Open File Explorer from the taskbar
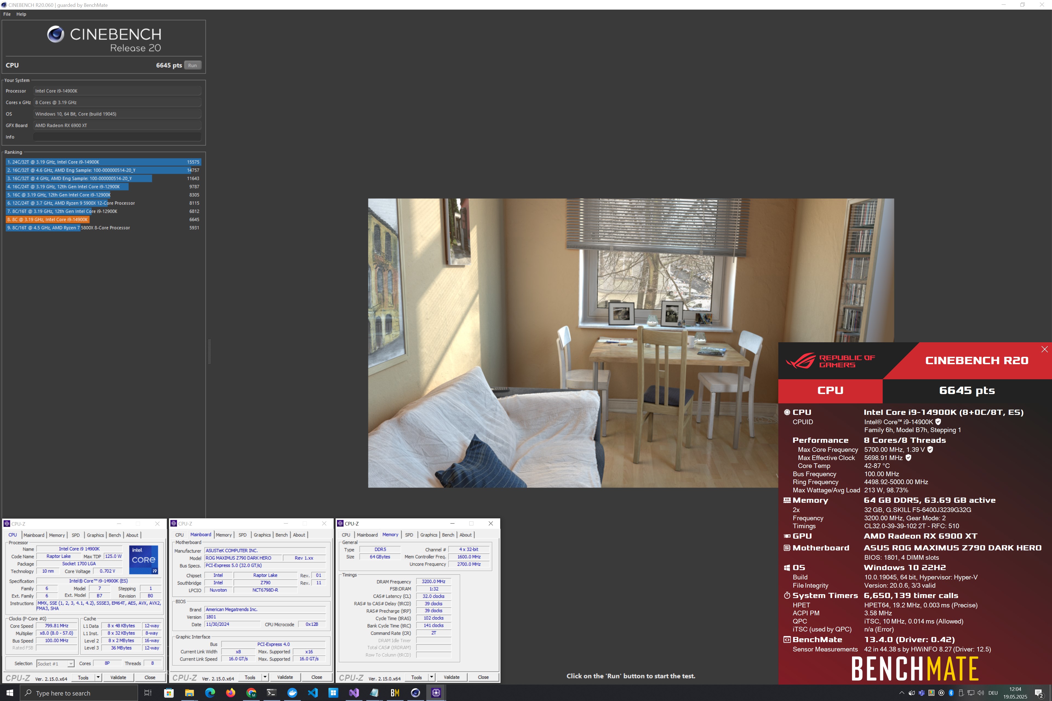Screen dimensions: 1052x701 189,693
